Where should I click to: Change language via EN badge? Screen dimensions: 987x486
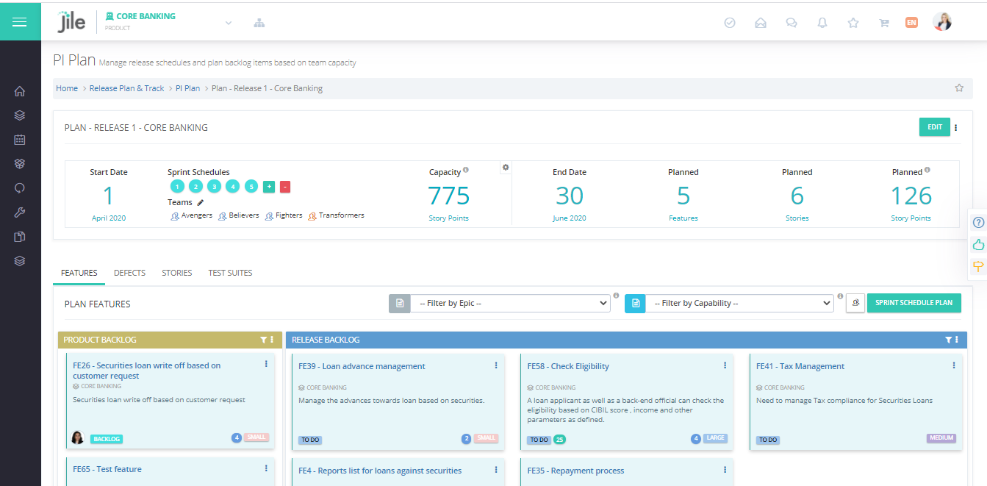[911, 23]
